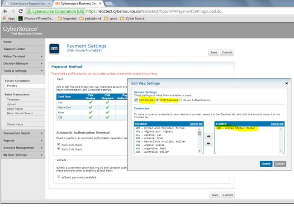
Task: Switch to CyberSource Support Center tab
Action: (x=28, y=3)
